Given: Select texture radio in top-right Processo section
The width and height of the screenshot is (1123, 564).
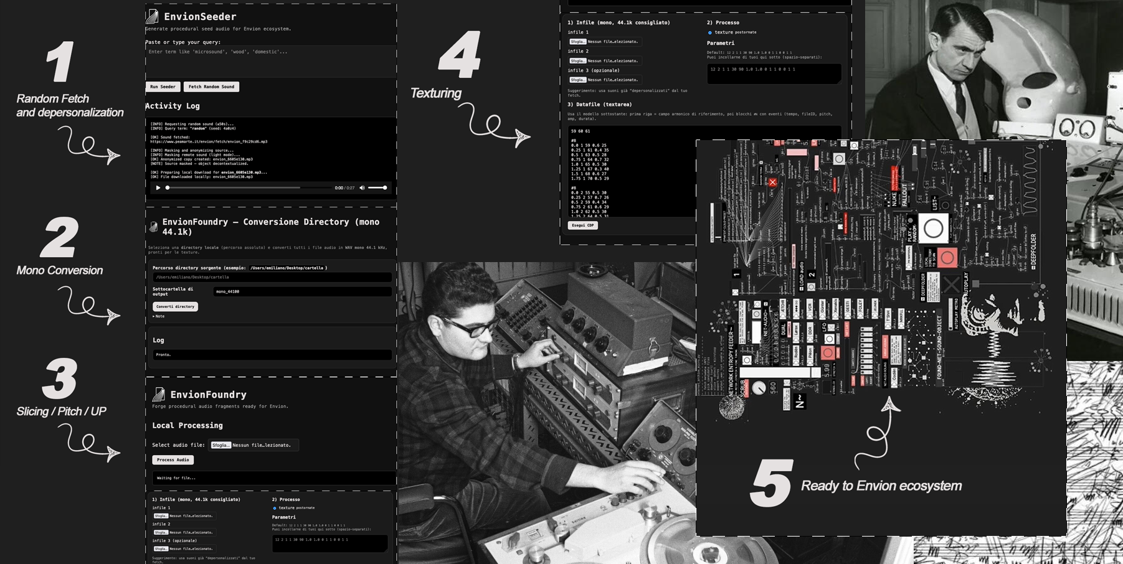Looking at the screenshot, I should (709, 32).
